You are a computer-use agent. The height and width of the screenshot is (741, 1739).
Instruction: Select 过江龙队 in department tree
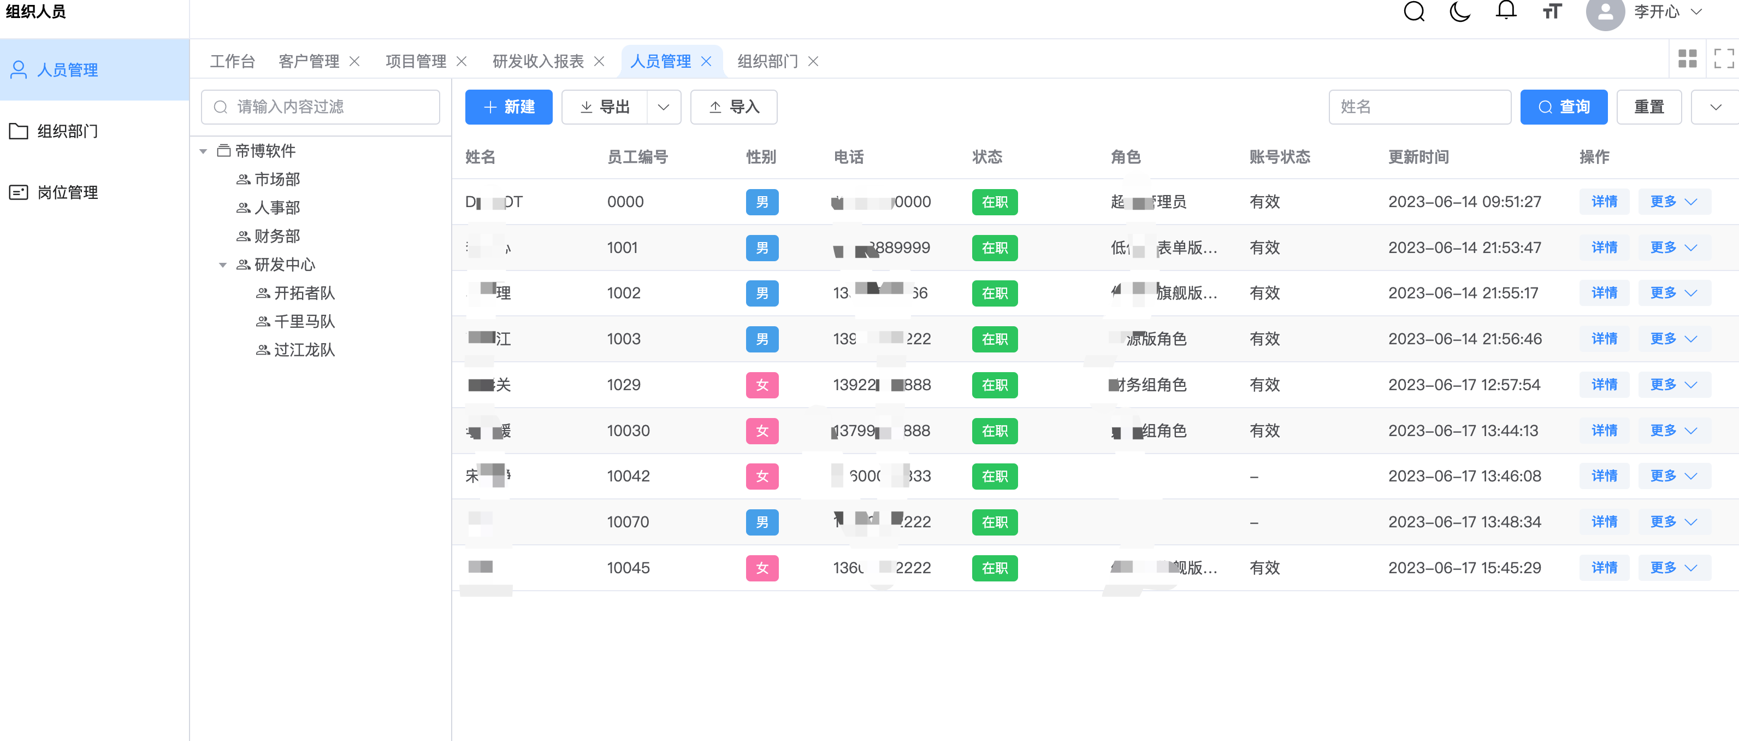point(304,350)
